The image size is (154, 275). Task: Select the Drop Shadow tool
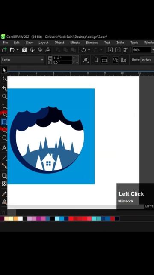coord(4,176)
